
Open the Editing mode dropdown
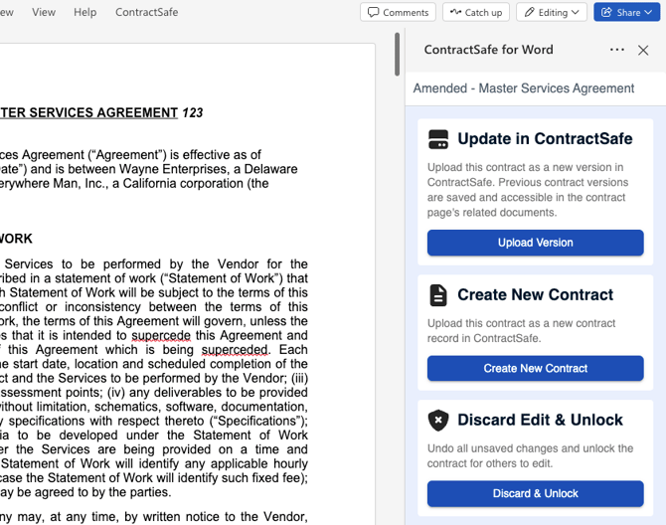point(552,12)
